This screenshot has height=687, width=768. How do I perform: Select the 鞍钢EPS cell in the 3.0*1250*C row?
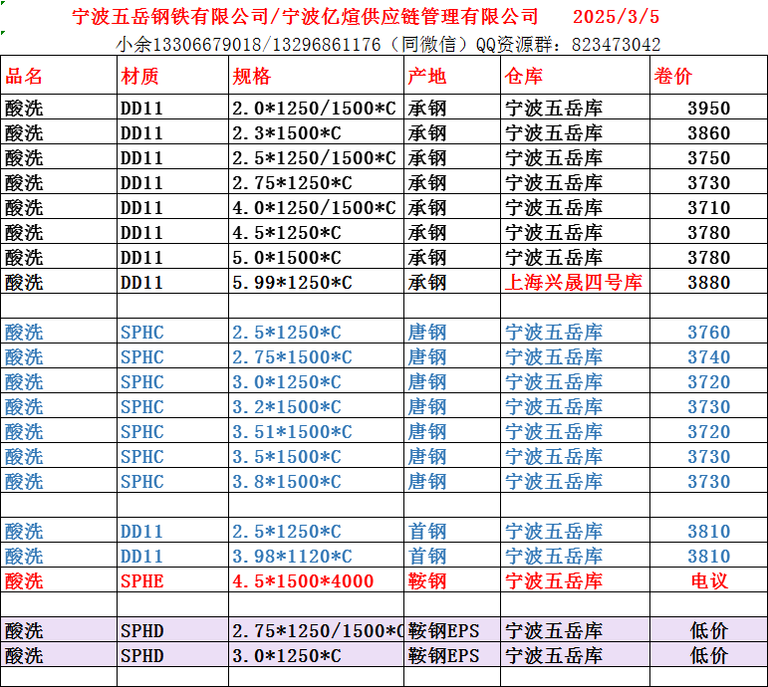pyautogui.click(x=452, y=655)
